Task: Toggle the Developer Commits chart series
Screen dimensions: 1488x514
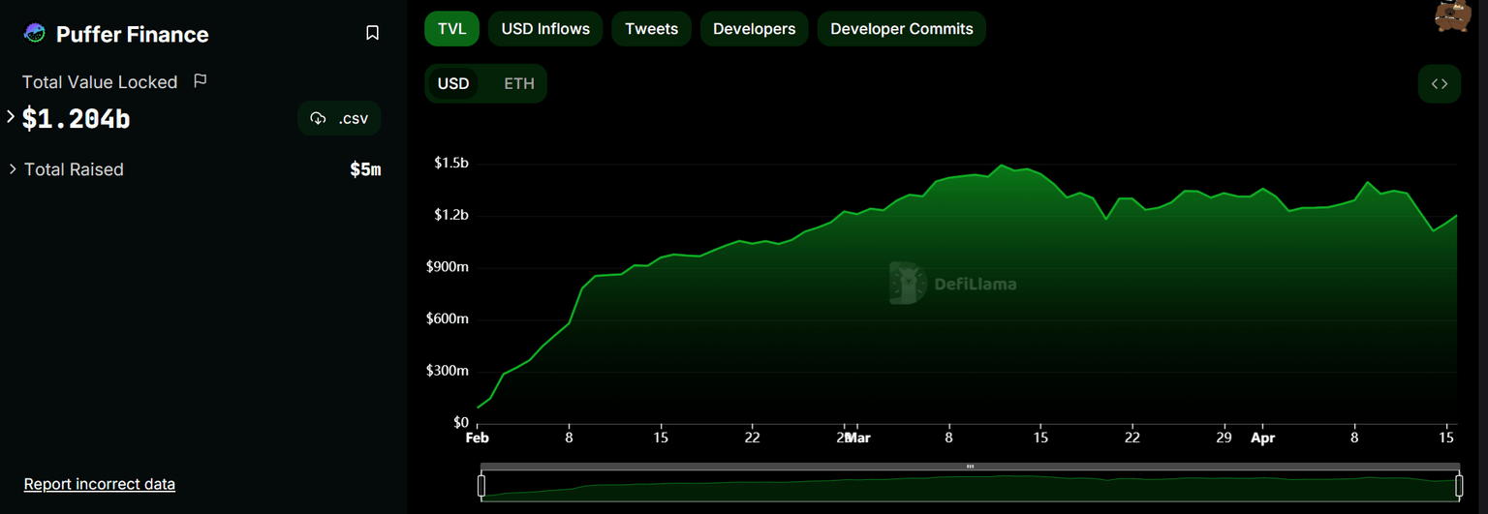Action: [901, 29]
